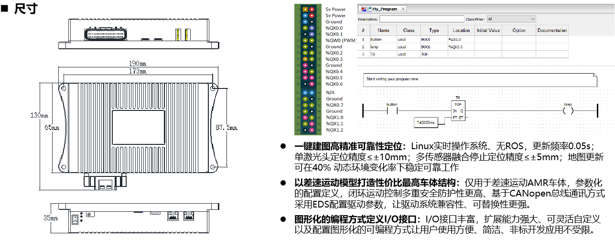The height and width of the screenshot is (240, 615).
Task: Click the %QX0.1 pin label
Action: 334,34
